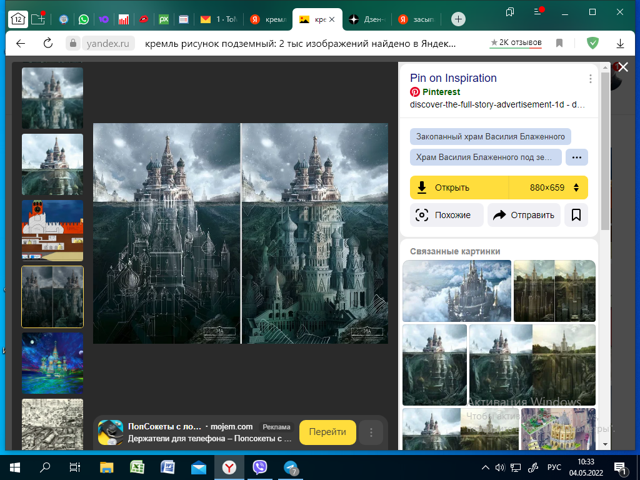Select the neon colorful cathedral thumbnail
The height and width of the screenshot is (480, 640).
point(52,363)
